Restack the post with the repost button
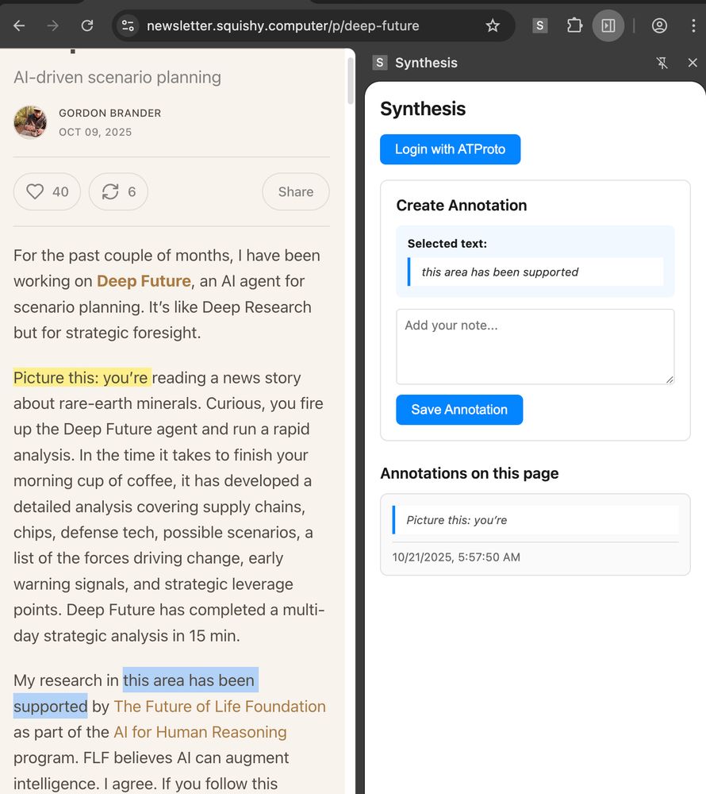Image resolution: width=706 pixels, height=794 pixels. point(118,191)
